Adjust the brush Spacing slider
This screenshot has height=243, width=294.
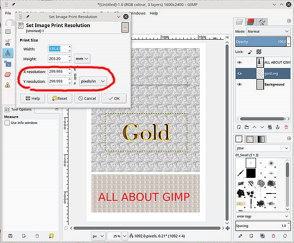261,226
